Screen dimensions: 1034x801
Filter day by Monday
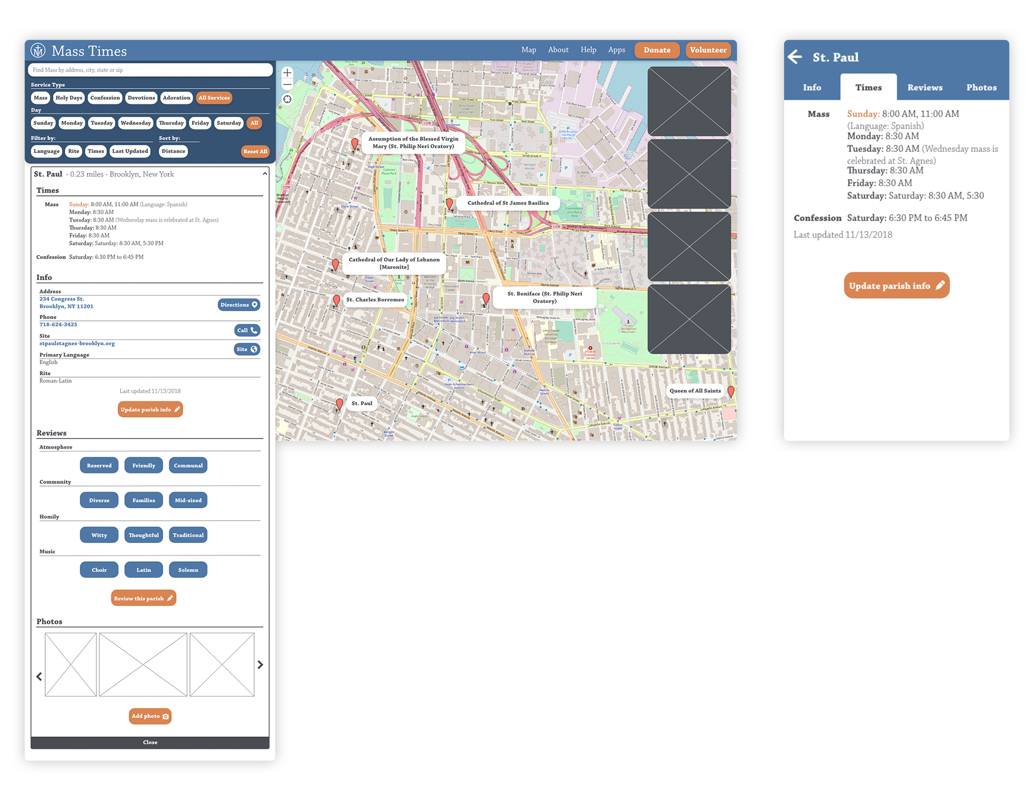click(x=72, y=123)
